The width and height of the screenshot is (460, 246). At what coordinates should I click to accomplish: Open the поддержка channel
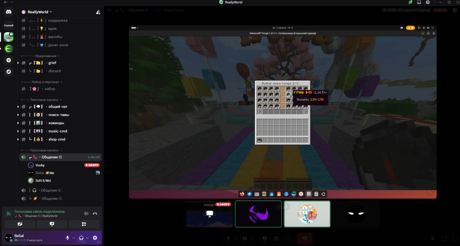click(x=61, y=21)
